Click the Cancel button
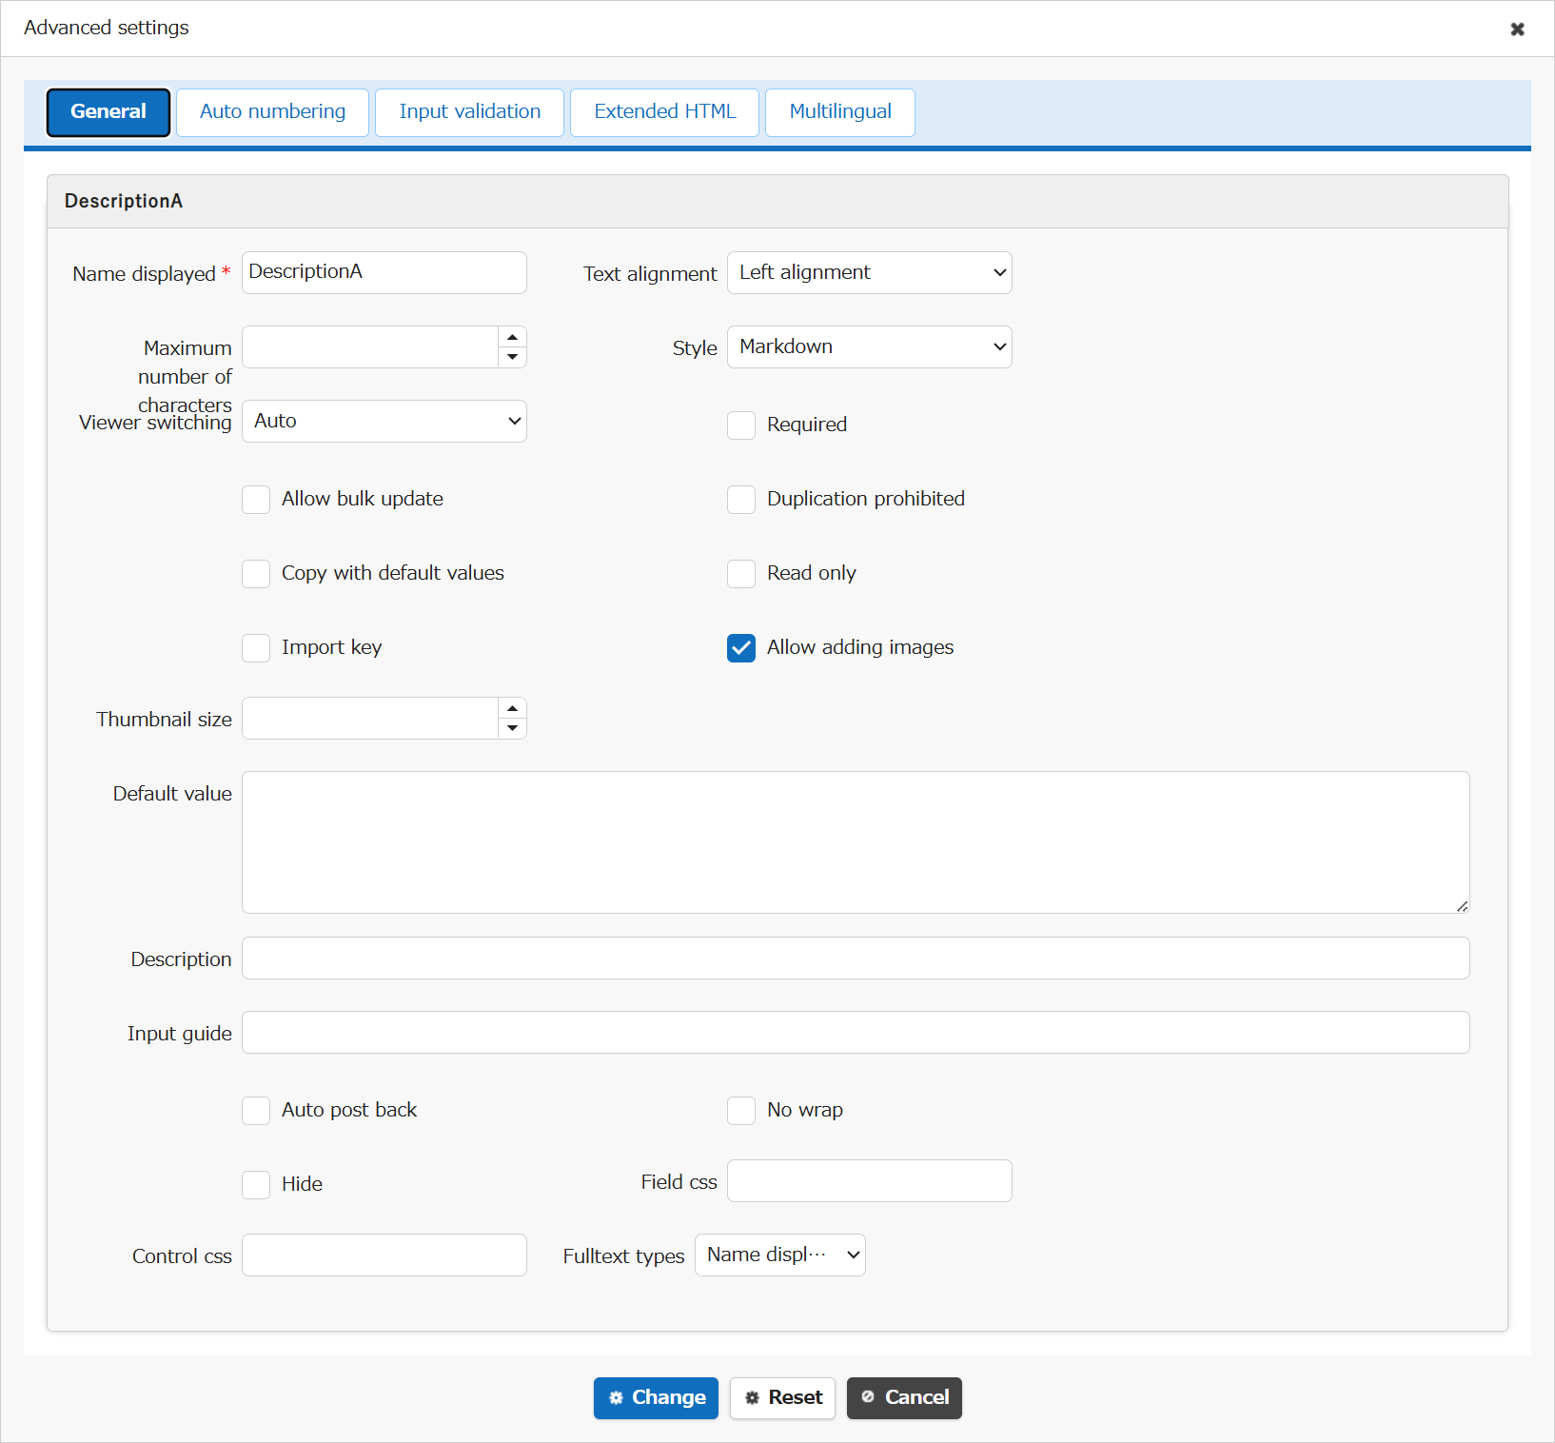Viewport: 1555px width, 1443px height. click(904, 1397)
